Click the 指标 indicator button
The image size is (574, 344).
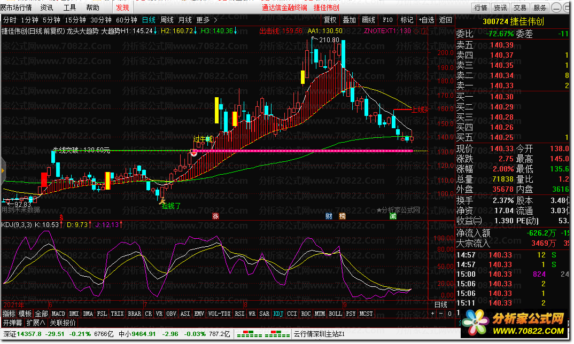[9, 314]
